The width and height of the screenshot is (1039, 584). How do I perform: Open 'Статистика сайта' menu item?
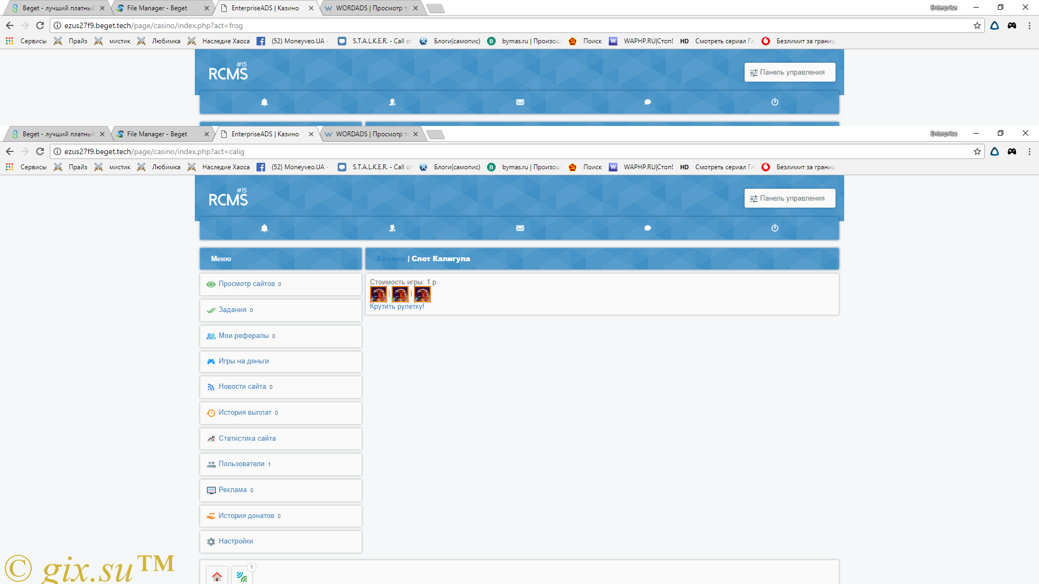point(280,439)
